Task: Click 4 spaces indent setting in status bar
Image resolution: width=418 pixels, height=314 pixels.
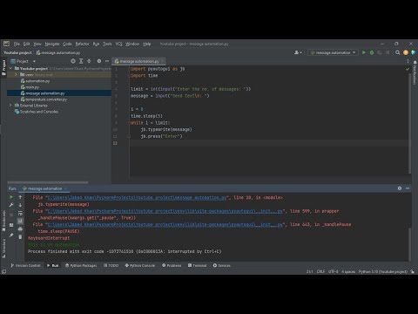Action: pyautogui.click(x=348, y=271)
